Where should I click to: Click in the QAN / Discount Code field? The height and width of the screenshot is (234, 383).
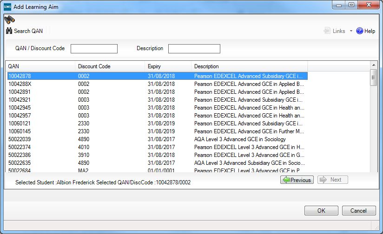[94, 49]
